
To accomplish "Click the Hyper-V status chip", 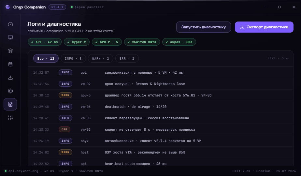I will [77, 42].
